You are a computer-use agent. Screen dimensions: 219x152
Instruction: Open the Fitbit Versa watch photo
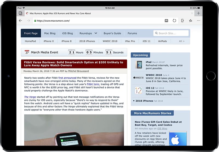point(74,130)
